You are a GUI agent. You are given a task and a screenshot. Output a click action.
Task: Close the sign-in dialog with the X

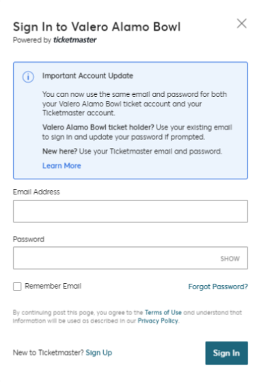tap(241, 24)
